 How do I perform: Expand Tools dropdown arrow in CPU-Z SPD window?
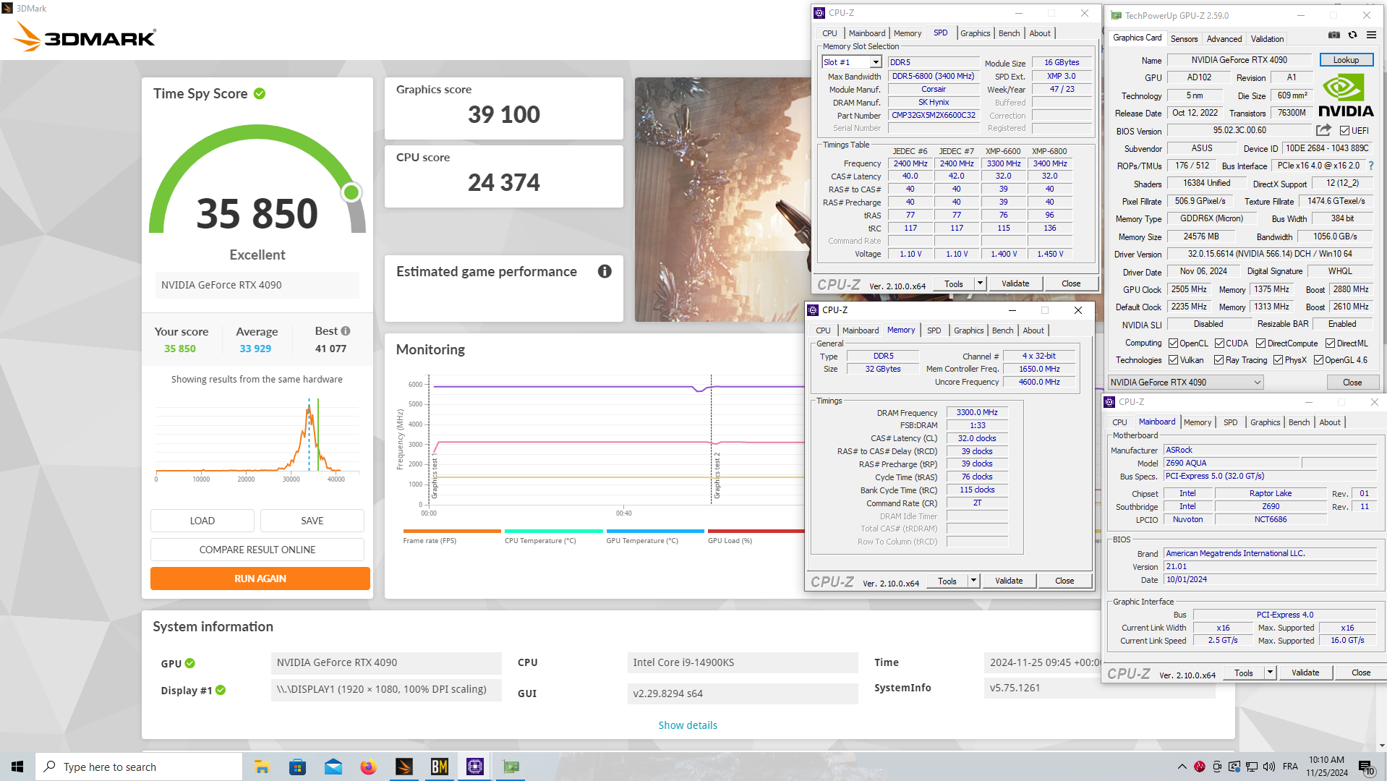[x=980, y=283]
